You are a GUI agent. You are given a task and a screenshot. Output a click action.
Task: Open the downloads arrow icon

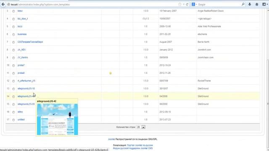click(x=250, y=5)
